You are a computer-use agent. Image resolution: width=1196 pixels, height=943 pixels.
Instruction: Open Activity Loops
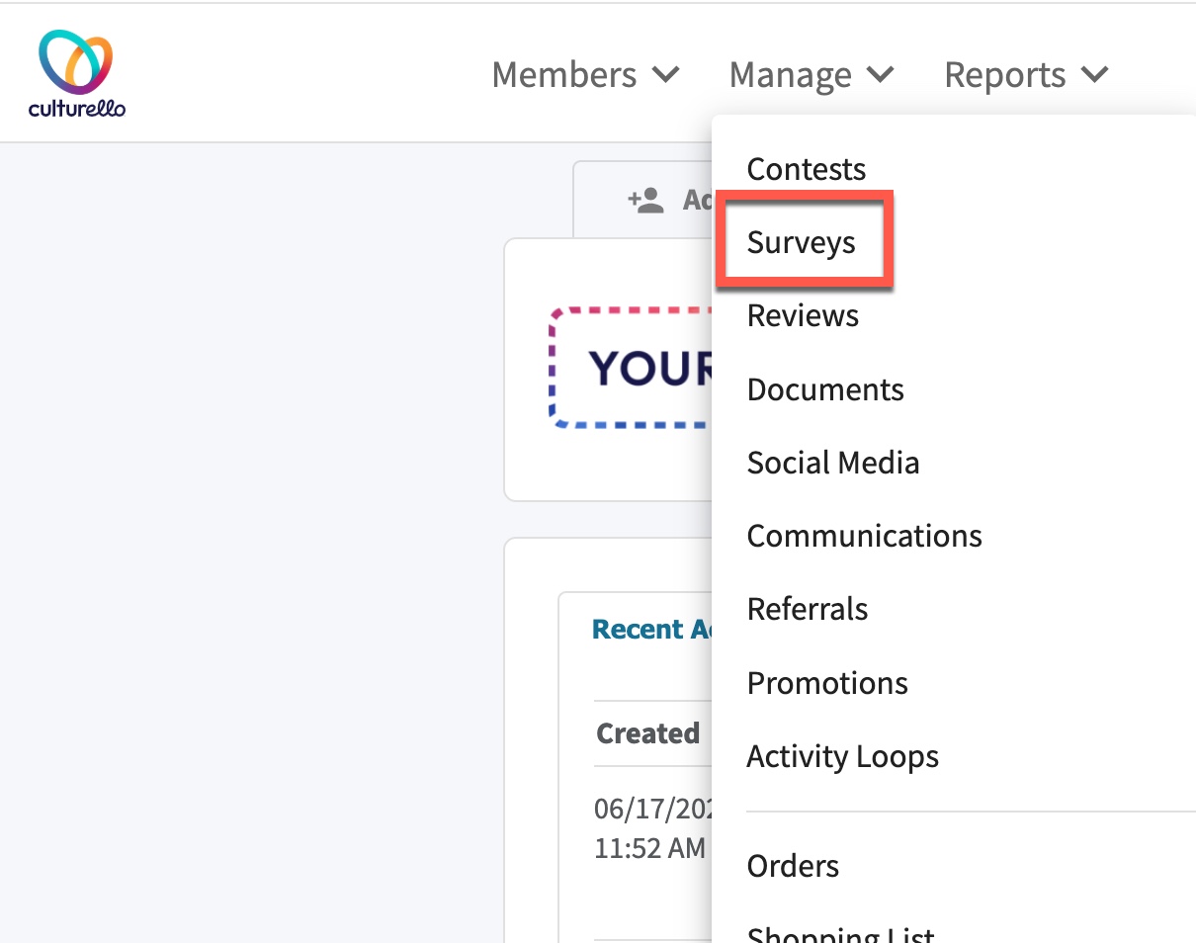click(x=843, y=756)
